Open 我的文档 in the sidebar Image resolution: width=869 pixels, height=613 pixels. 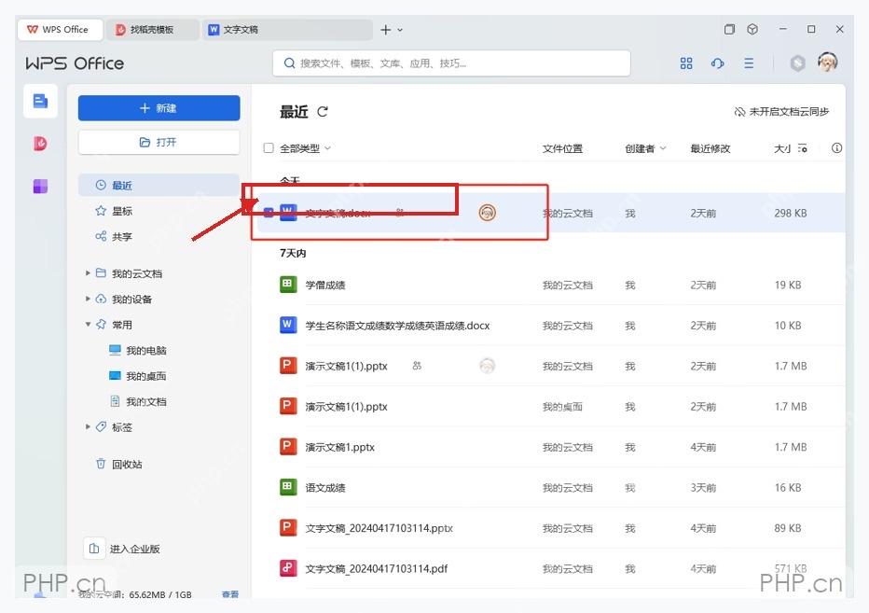coord(146,401)
